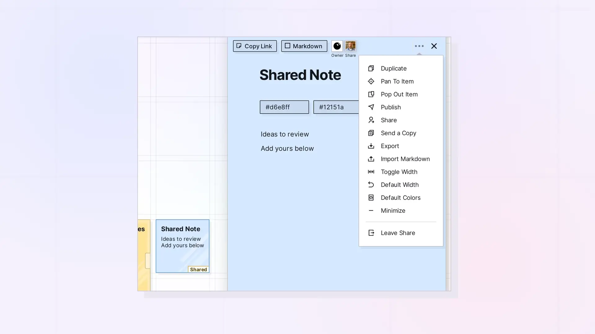Click the Share person icon in the menu
The width and height of the screenshot is (595, 334).
pyautogui.click(x=371, y=120)
